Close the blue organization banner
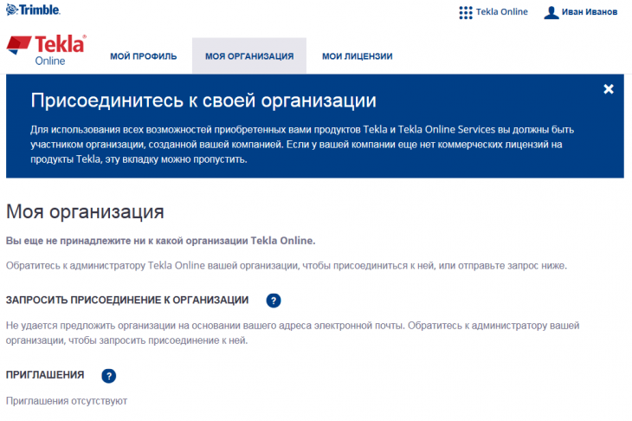Screen dimensions: 632x421 609,88
